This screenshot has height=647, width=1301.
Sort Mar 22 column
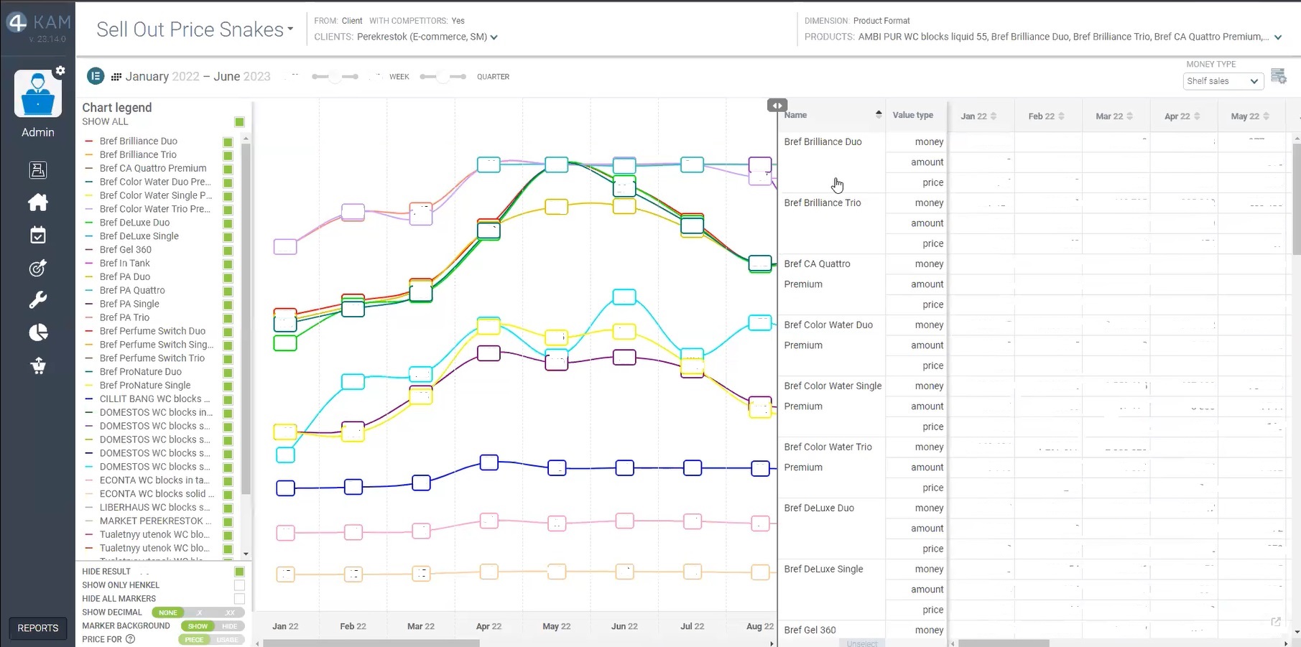click(x=1129, y=116)
